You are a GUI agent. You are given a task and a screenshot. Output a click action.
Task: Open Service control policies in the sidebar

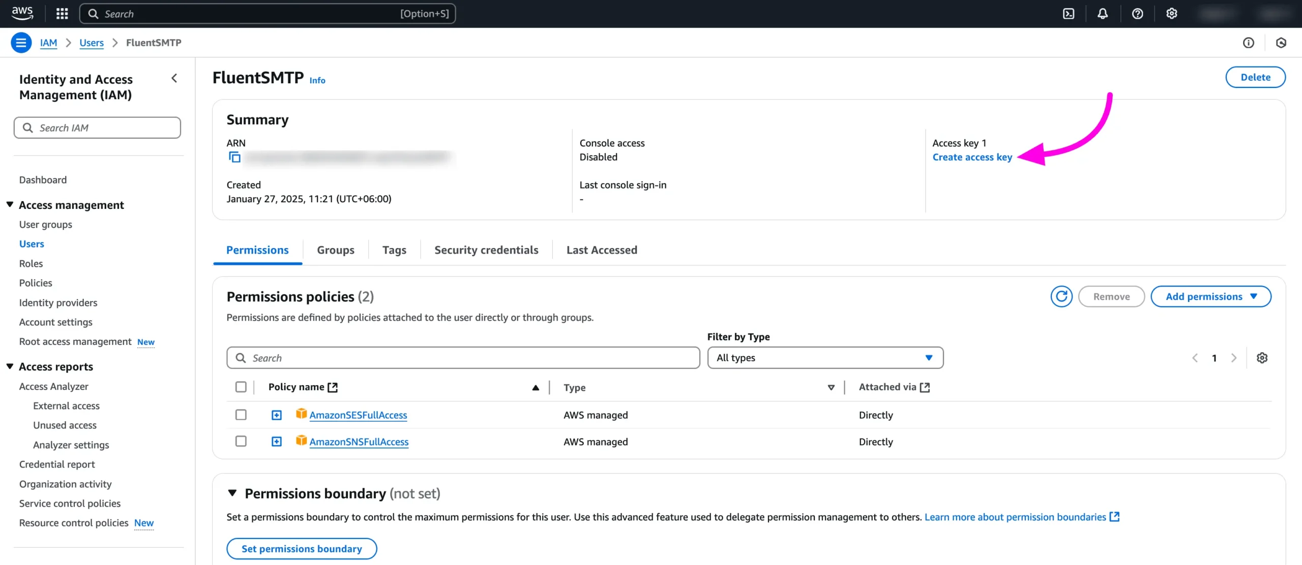(x=70, y=503)
